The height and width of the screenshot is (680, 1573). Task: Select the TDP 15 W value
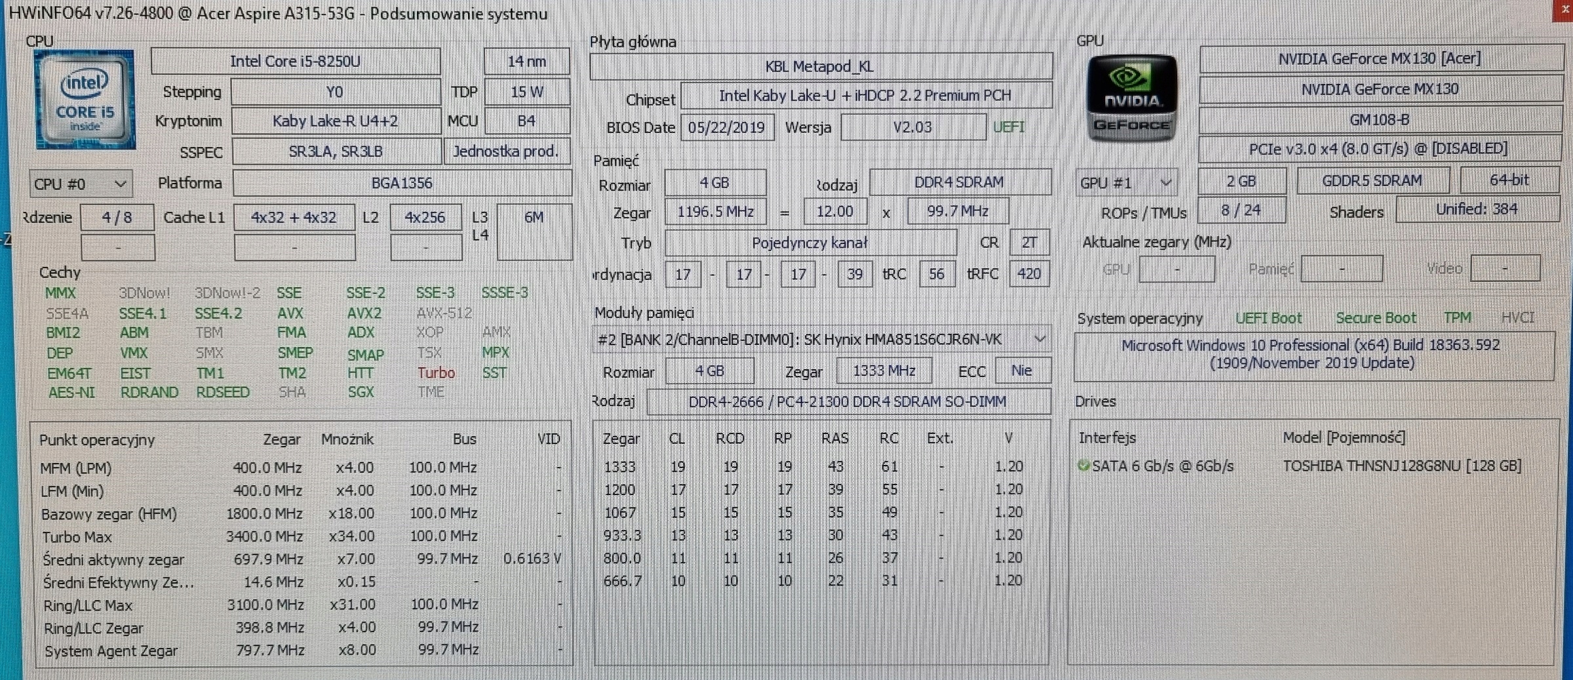pyautogui.click(x=526, y=92)
